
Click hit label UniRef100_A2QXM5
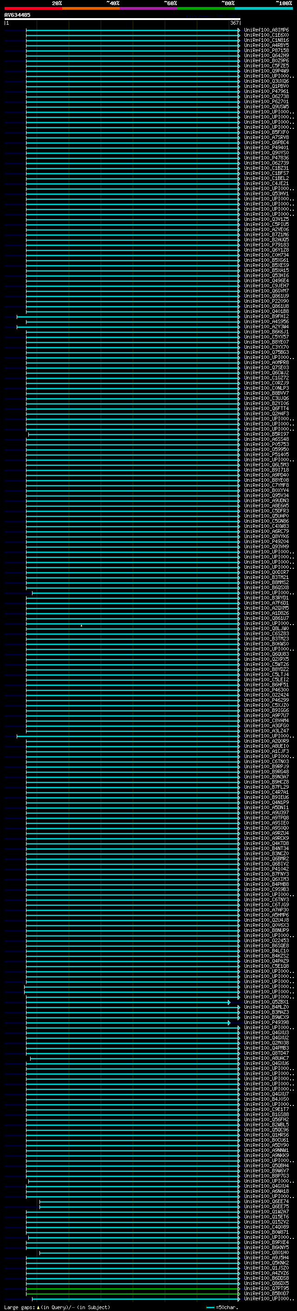coord(266,608)
